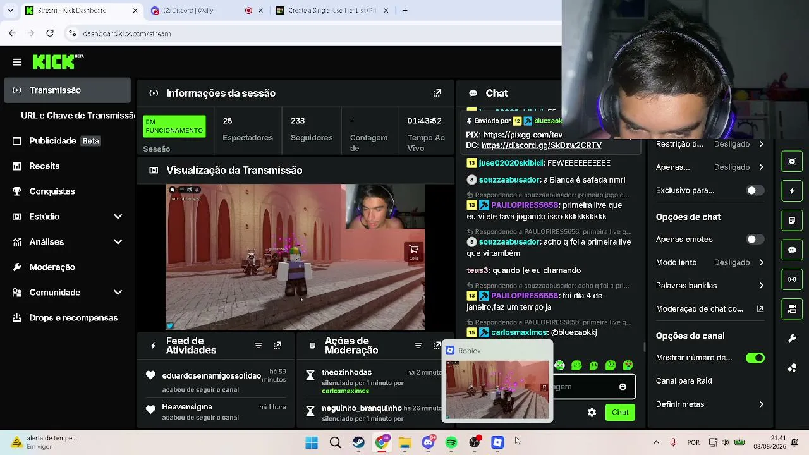Click eduardosemamigossolidao in activity feed
Viewport: 809px width, 455px height.
click(x=211, y=376)
